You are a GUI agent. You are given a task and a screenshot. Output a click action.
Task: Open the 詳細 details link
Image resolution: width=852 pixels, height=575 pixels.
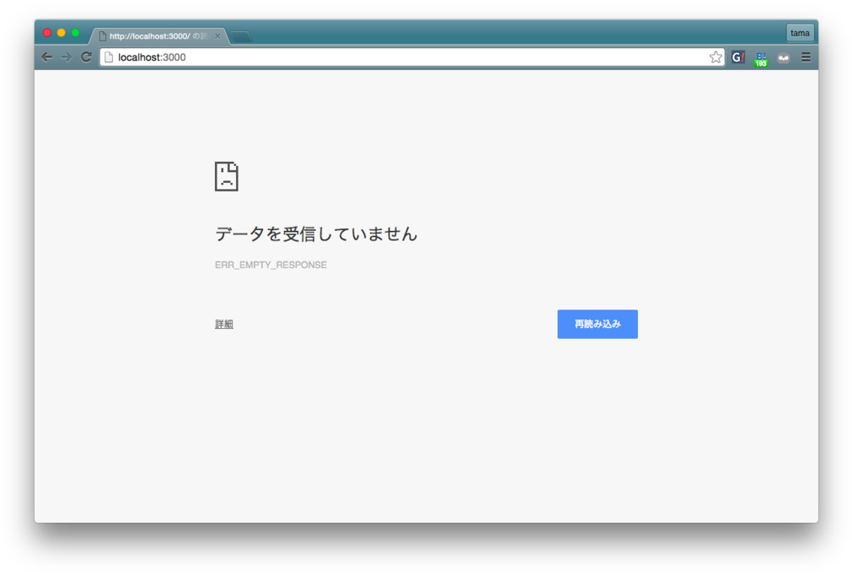[x=223, y=324]
